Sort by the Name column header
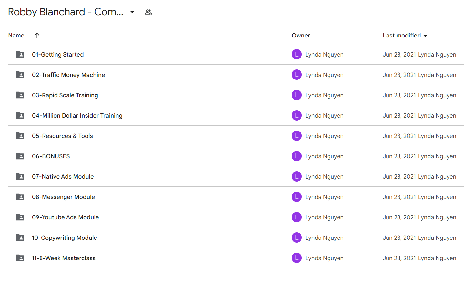The image size is (464, 285). coord(16,36)
